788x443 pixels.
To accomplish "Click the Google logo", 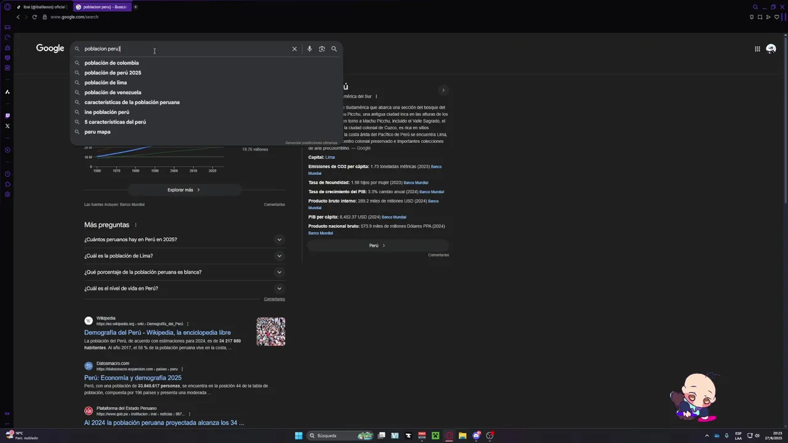I will coord(50,49).
